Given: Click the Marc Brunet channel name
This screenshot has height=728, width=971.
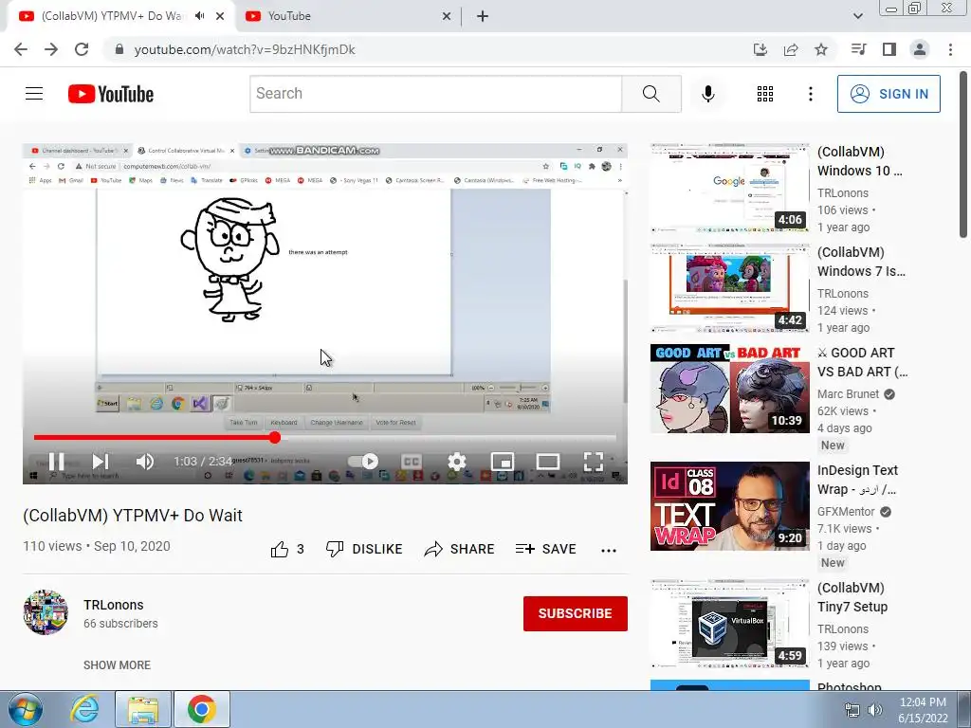Looking at the screenshot, I should tap(848, 393).
